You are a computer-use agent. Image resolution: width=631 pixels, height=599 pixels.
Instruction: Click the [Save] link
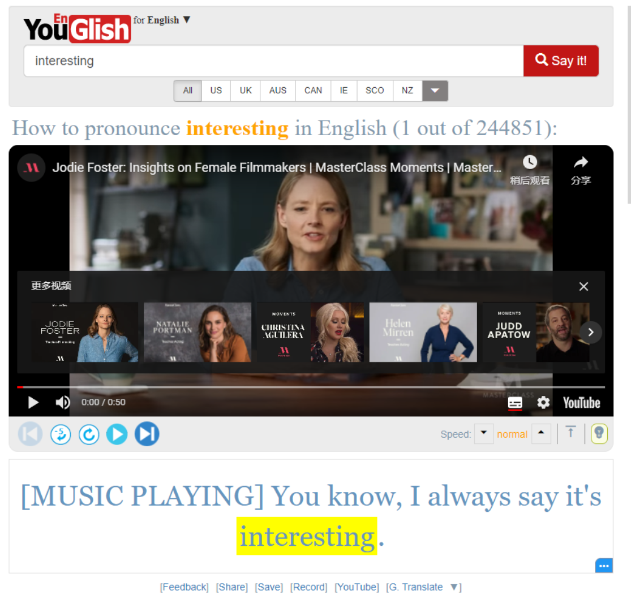tap(269, 587)
